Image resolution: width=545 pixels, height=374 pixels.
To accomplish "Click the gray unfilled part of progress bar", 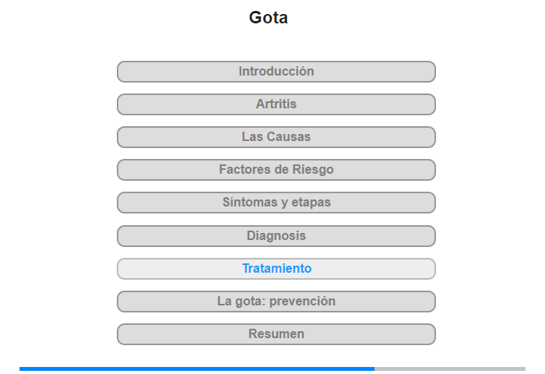I will [x=450, y=369].
